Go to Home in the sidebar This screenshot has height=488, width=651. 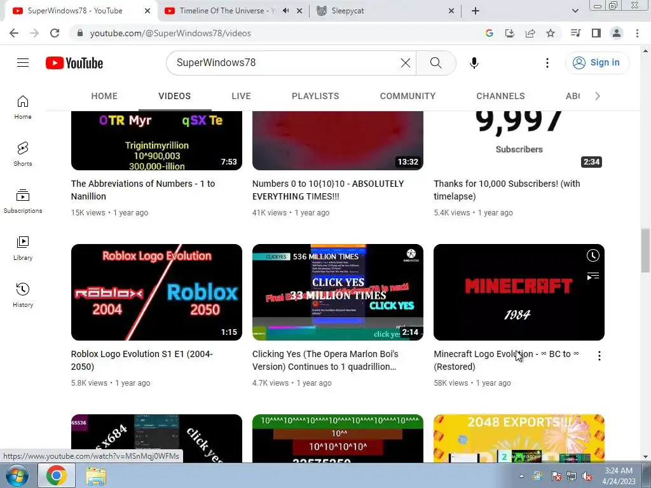[23, 107]
